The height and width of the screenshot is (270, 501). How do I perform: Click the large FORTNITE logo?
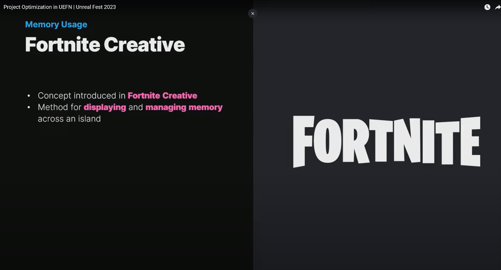[x=386, y=141]
